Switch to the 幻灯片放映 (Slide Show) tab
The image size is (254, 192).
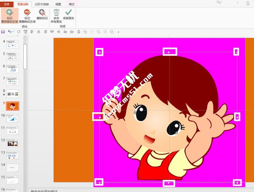coord(42,4)
